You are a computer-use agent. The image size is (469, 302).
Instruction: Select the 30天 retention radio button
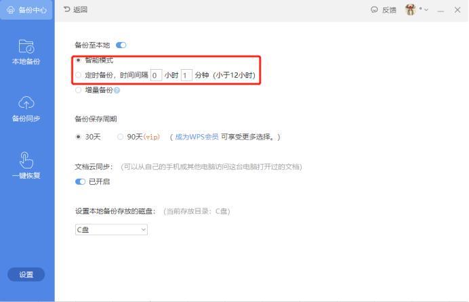(79, 137)
